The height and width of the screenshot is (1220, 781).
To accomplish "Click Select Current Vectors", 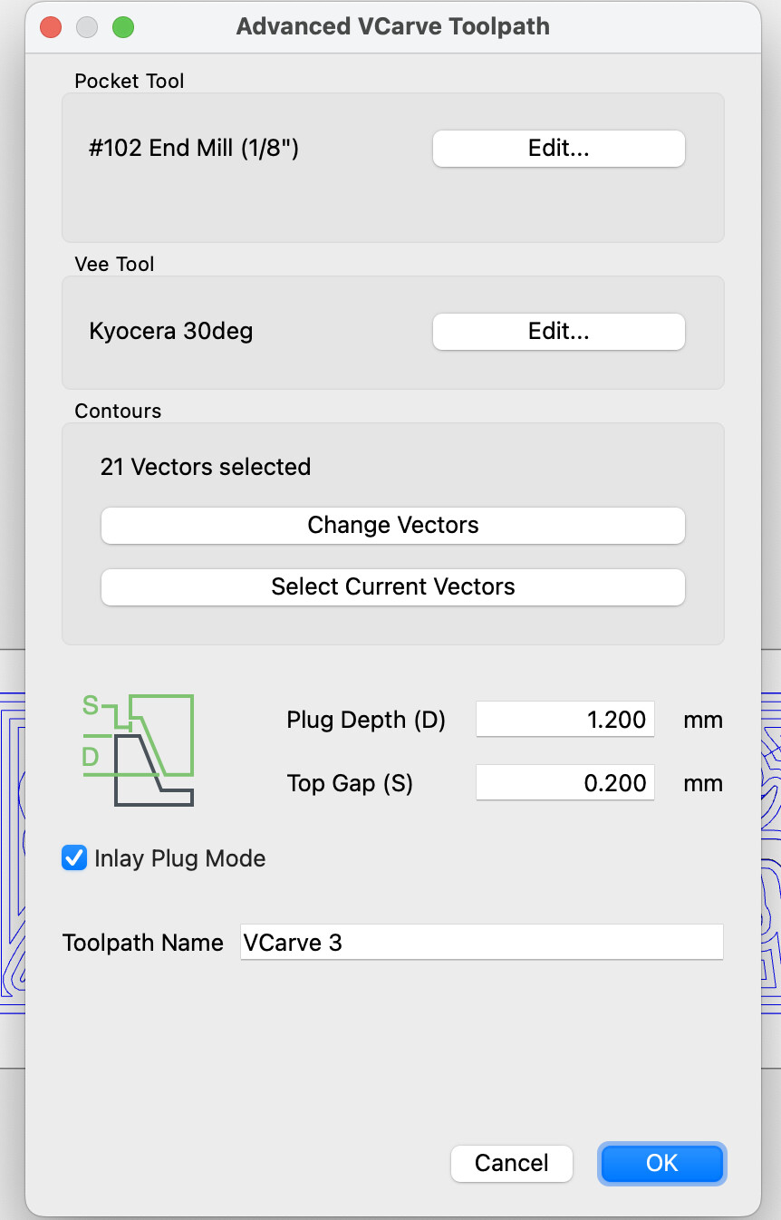I will click(x=392, y=586).
